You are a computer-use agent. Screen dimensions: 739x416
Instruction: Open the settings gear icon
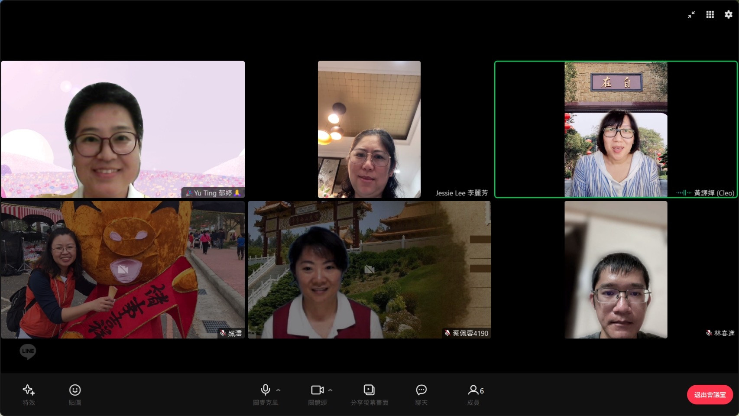pyautogui.click(x=729, y=14)
